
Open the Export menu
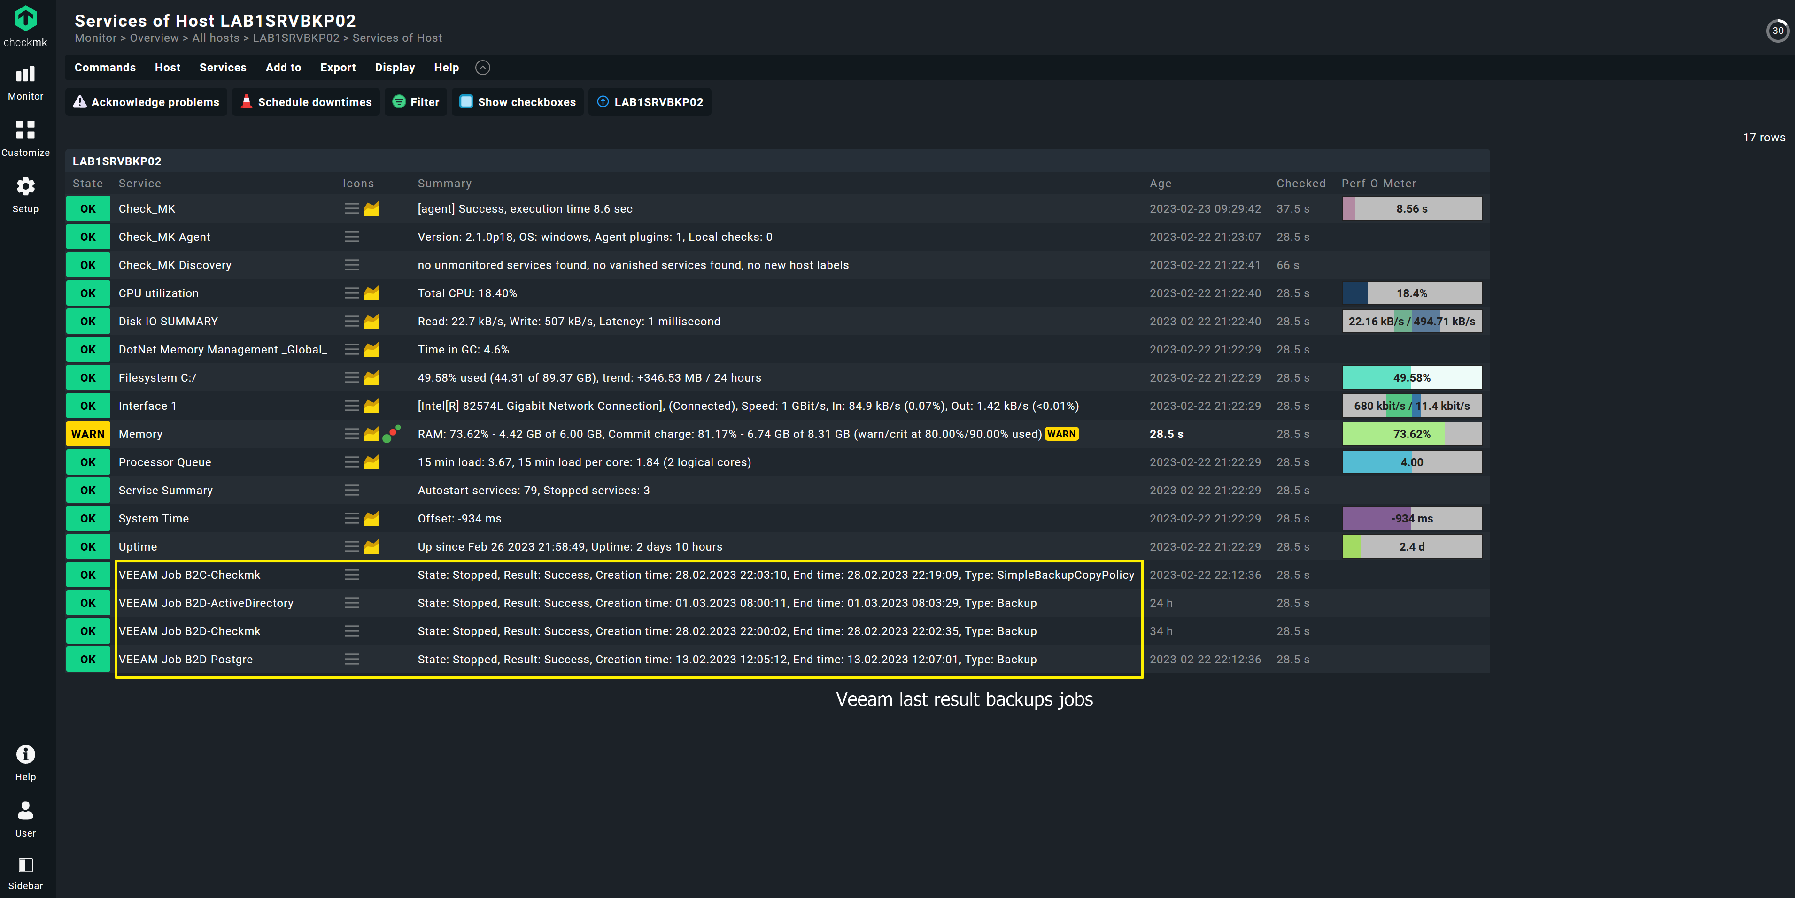tap(338, 68)
